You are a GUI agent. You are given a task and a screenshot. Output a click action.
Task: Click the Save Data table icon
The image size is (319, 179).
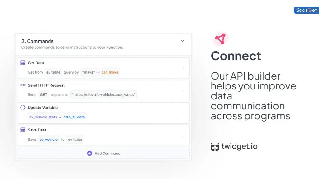tap(22, 130)
